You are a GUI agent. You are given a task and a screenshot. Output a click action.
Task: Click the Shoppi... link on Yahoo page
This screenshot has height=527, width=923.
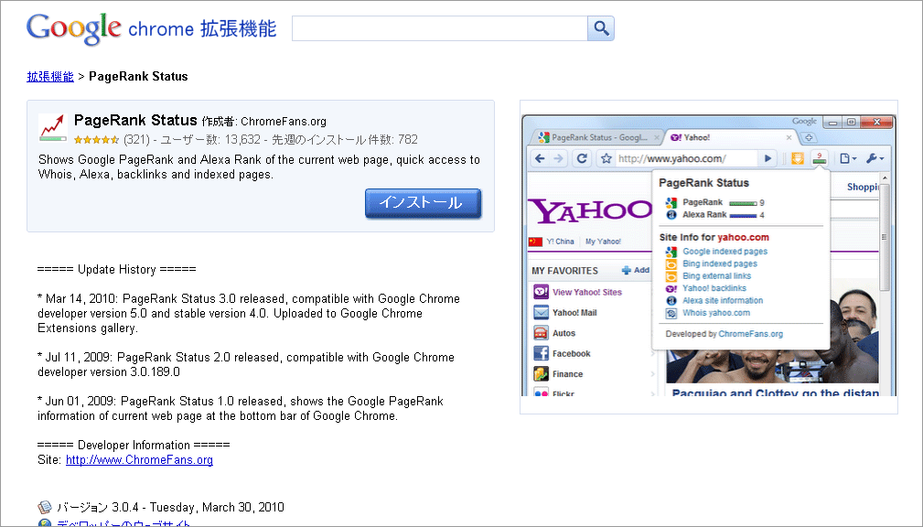[863, 187]
